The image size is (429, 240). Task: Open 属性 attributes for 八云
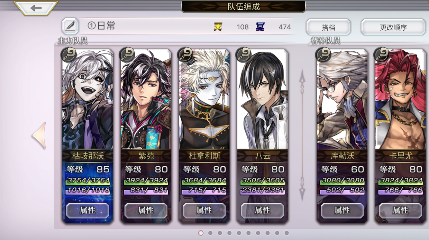pos(262,210)
